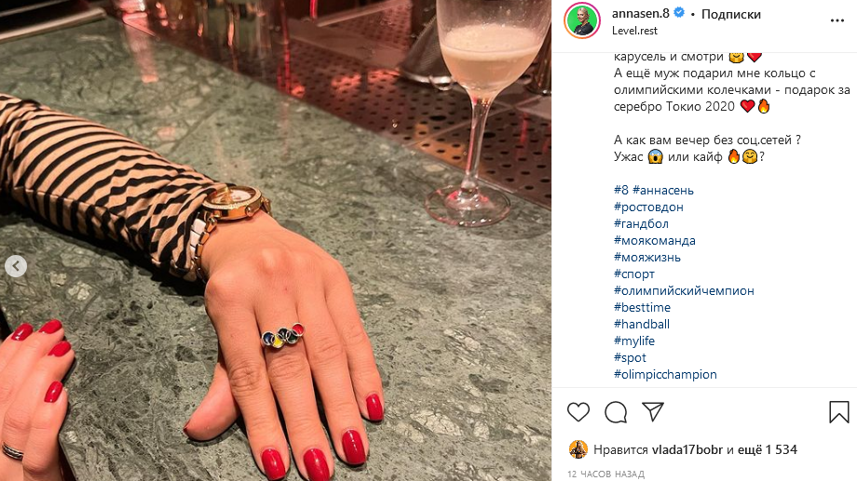The image size is (857, 481).
Task: Open the Level.rest location link
Action: tap(634, 31)
